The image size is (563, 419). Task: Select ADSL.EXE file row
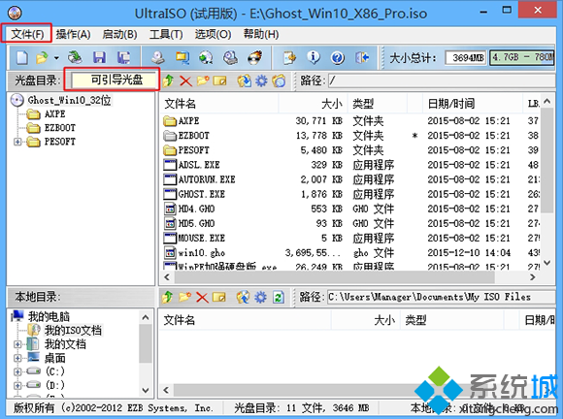click(x=350, y=165)
